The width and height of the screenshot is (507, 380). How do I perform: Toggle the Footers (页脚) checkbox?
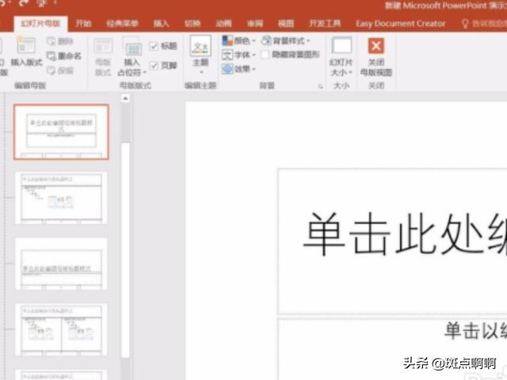tap(154, 66)
